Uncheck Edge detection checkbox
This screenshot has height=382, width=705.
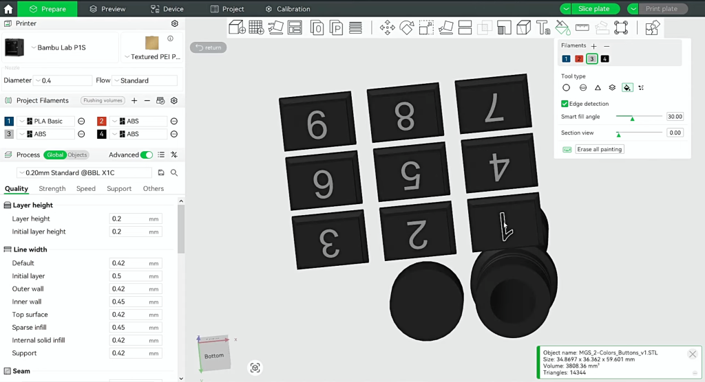pyautogui.click(x=565, y=104)
